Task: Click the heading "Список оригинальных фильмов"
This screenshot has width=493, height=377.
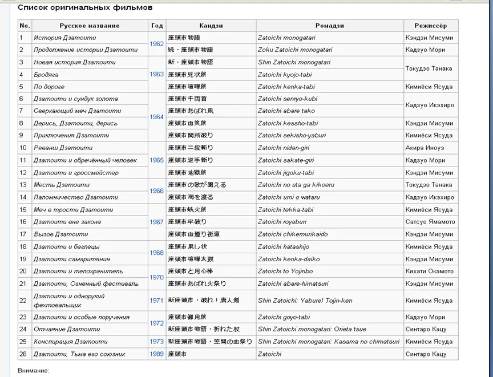Action: coord(85,7)
